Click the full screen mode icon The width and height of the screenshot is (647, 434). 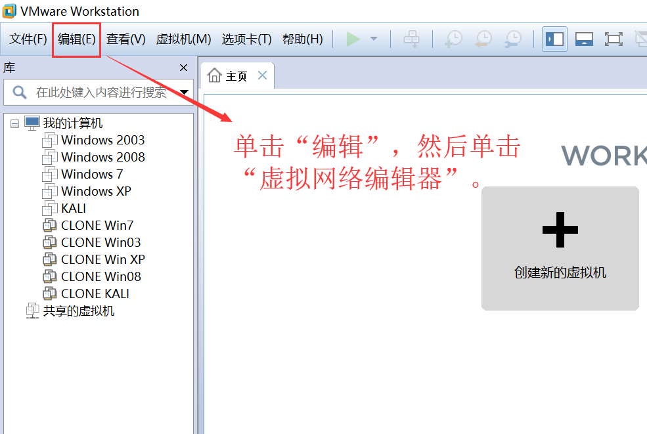(x=614, y=39)
